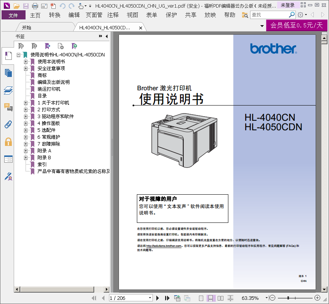Viewport: 329px width, 304px height.
Task: Switch to the 主页 ribbon tab
Action: tap(35, 15)
